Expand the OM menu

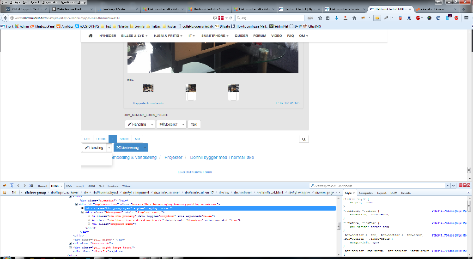pos(303,35)
